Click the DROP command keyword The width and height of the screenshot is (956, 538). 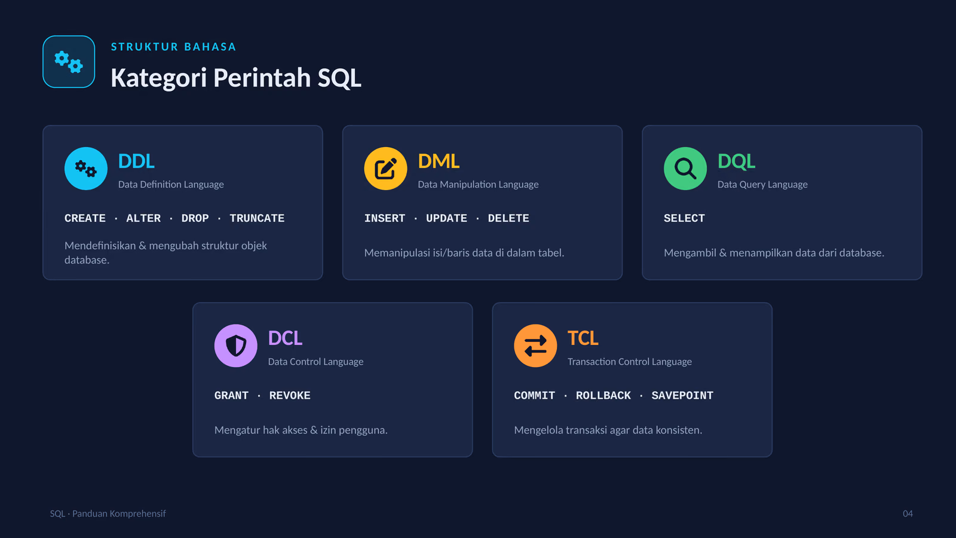[x=195, y=218]
